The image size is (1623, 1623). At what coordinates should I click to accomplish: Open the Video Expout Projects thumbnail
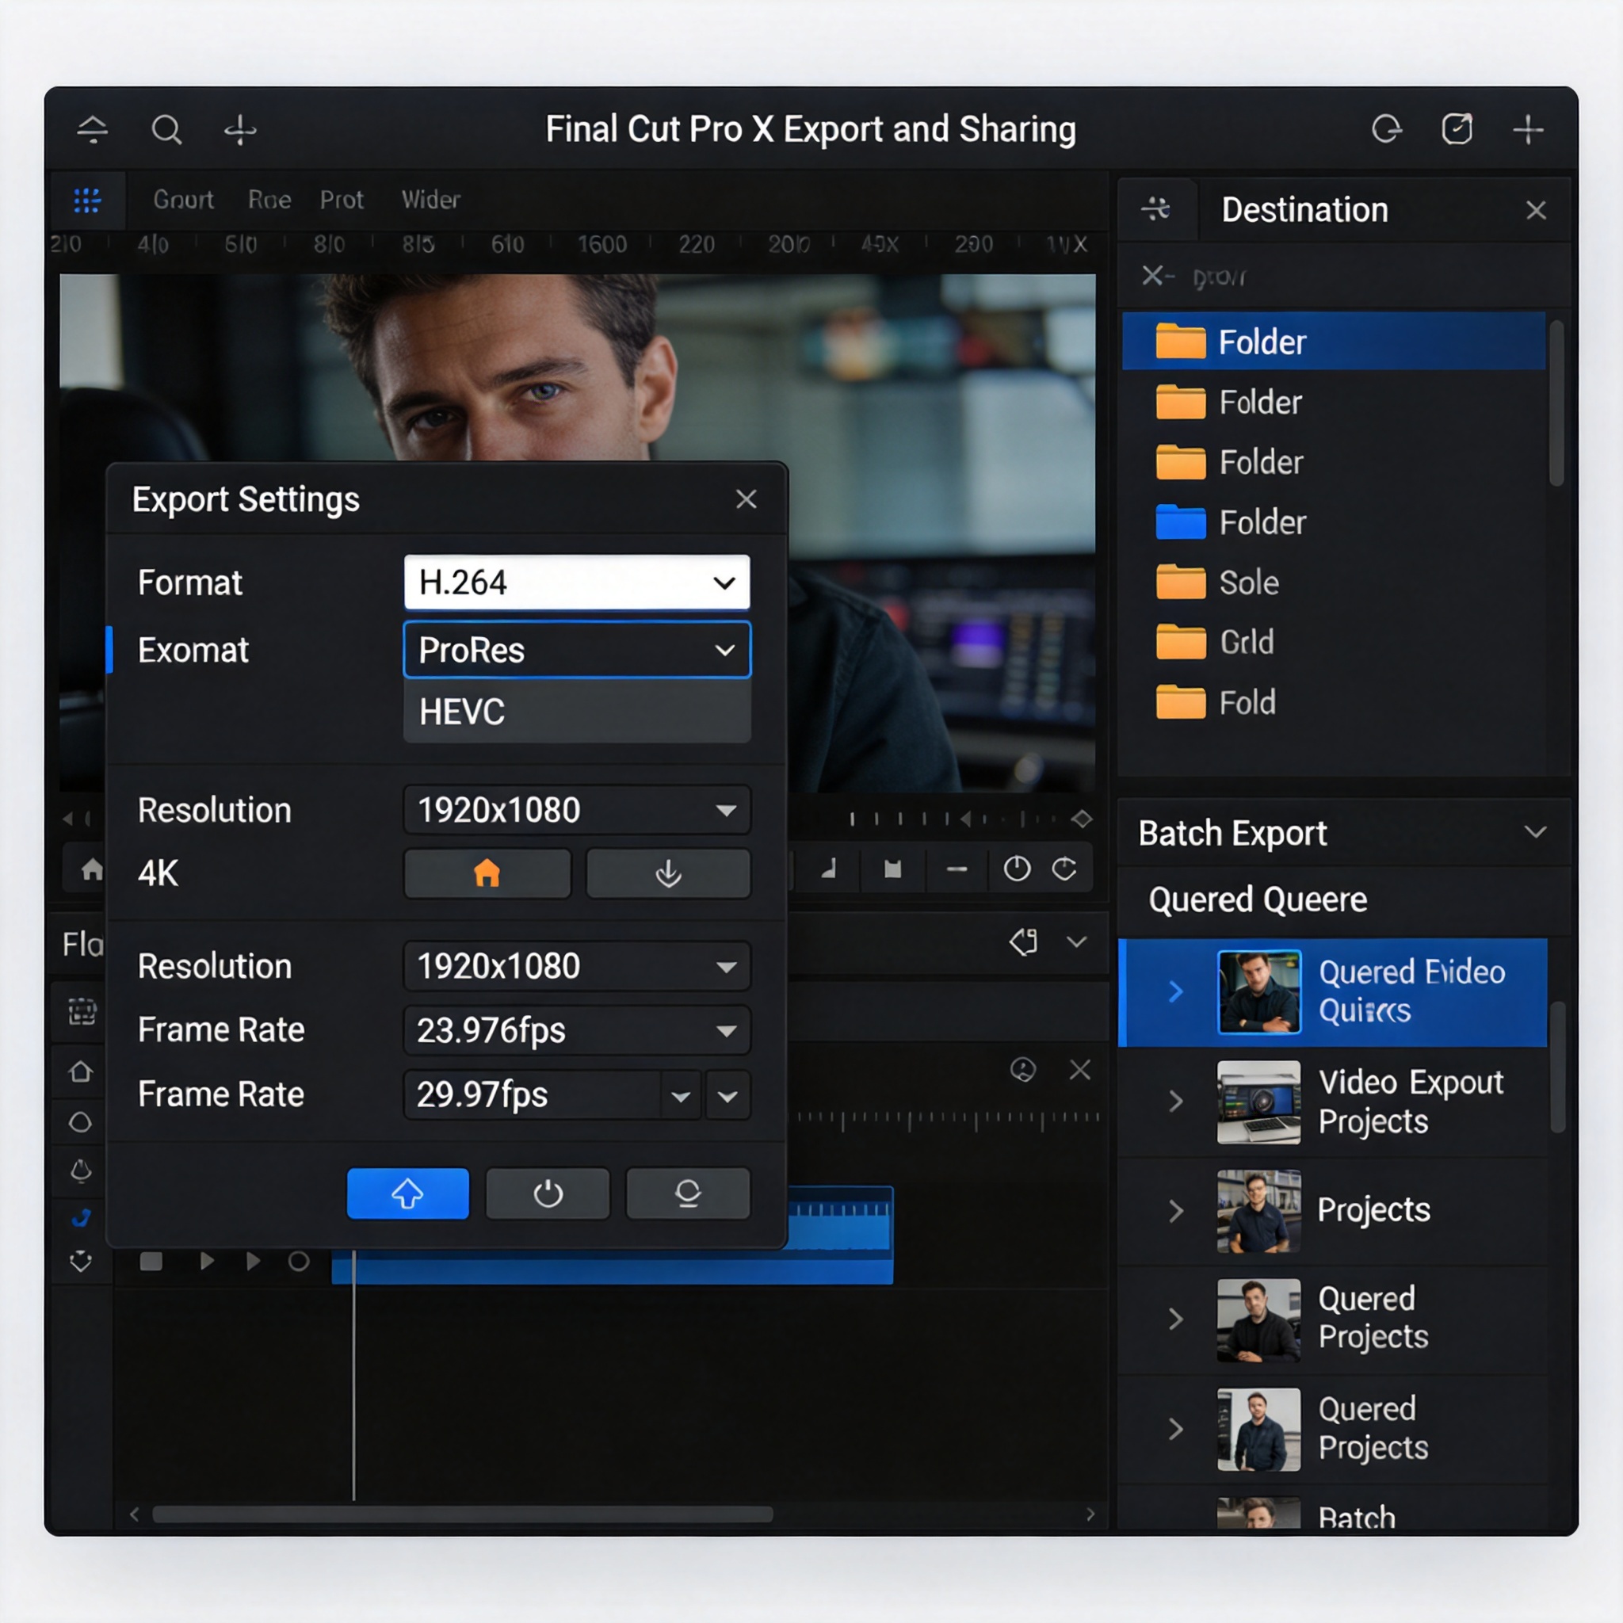coord(1258,1102)
